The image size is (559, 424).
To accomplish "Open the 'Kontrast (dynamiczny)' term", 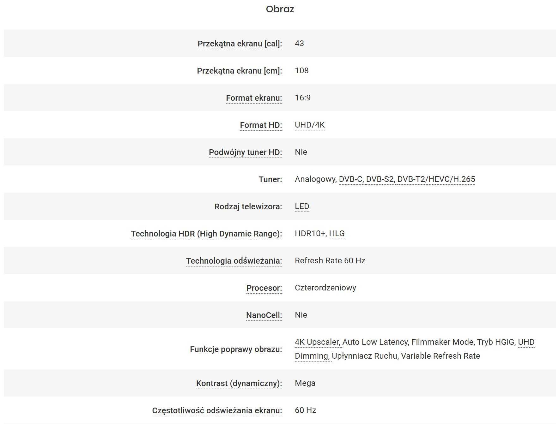I will coord(239,383).
